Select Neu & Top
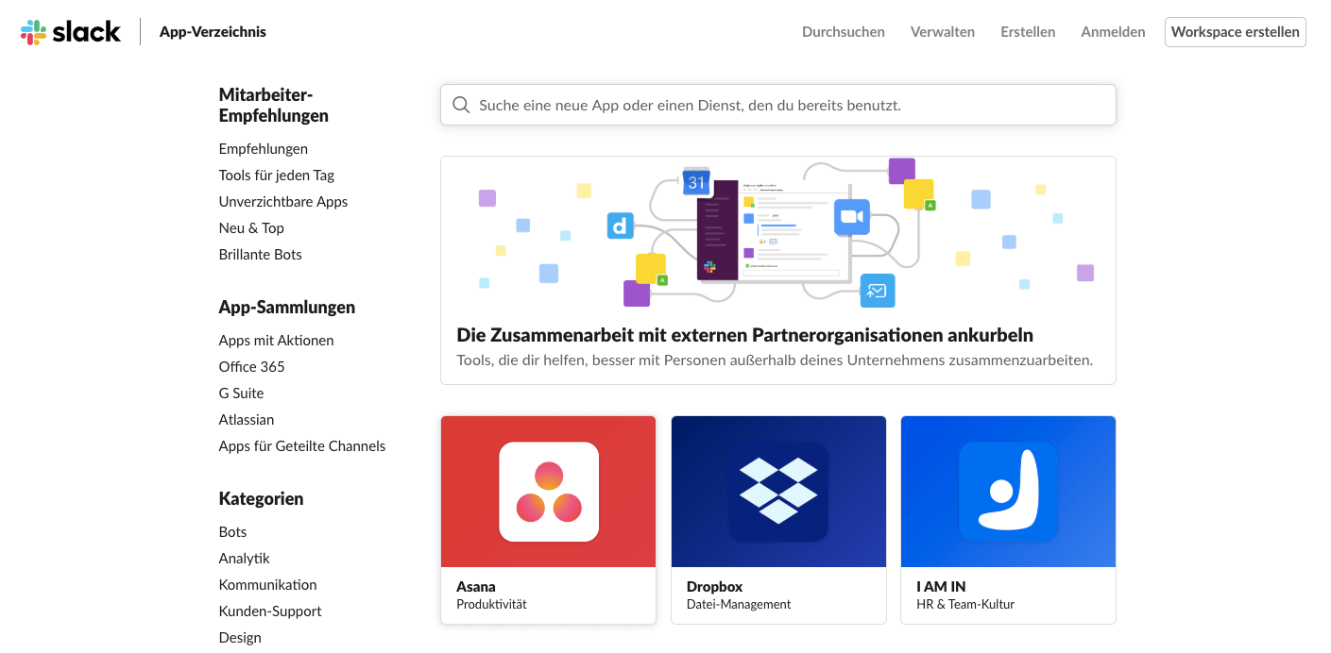Screen dimensions: 1331x653 point(251,227)
